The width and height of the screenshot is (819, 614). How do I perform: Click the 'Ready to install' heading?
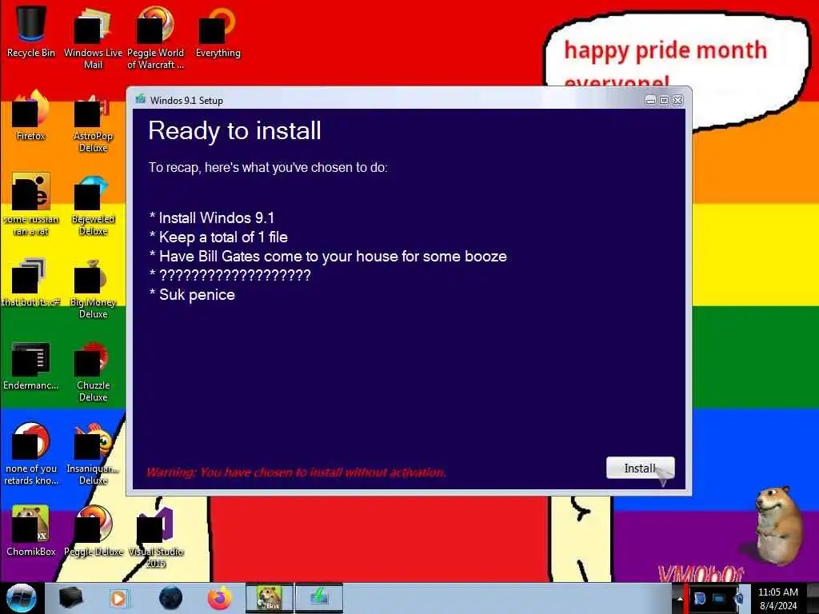pos(234,130)
